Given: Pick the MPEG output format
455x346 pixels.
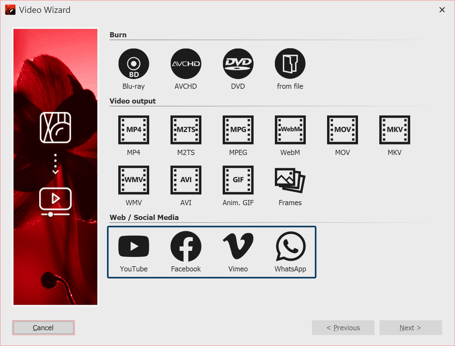Looking at the screenshot, I should coord(238,130).
